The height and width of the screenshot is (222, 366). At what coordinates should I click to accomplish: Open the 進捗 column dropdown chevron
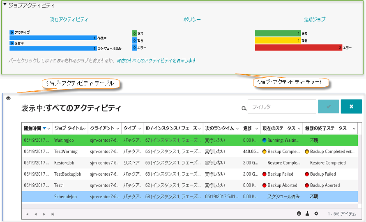pos(257,129)
